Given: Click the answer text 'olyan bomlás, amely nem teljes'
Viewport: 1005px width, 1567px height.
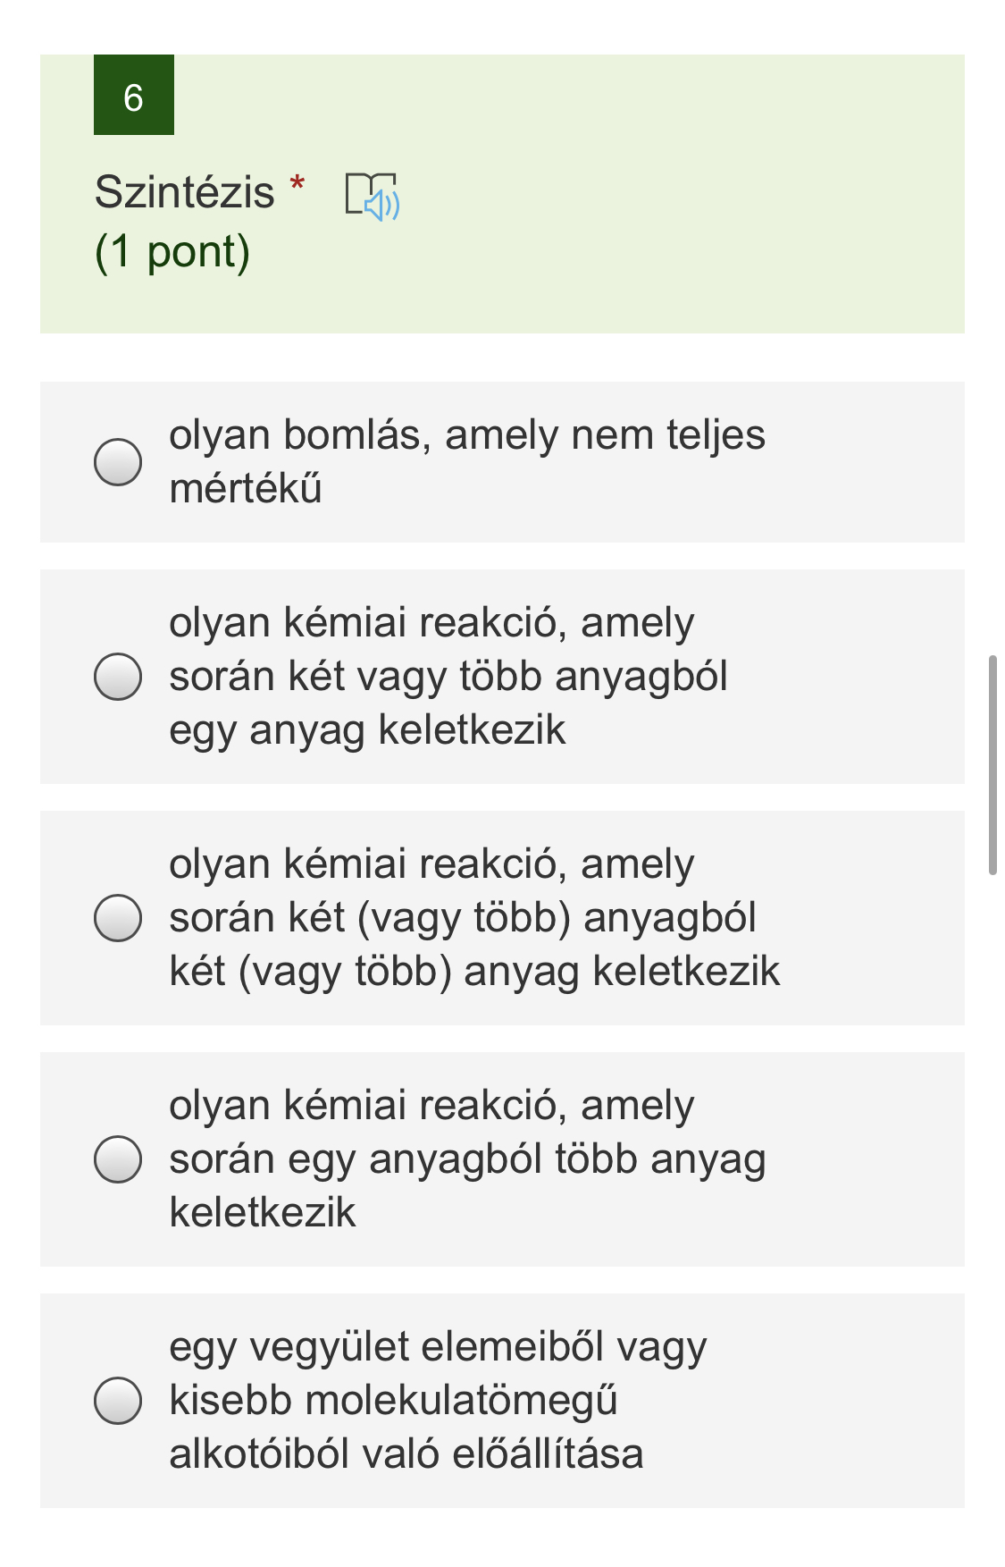Looking at the screenshot, I should (466, 435).
